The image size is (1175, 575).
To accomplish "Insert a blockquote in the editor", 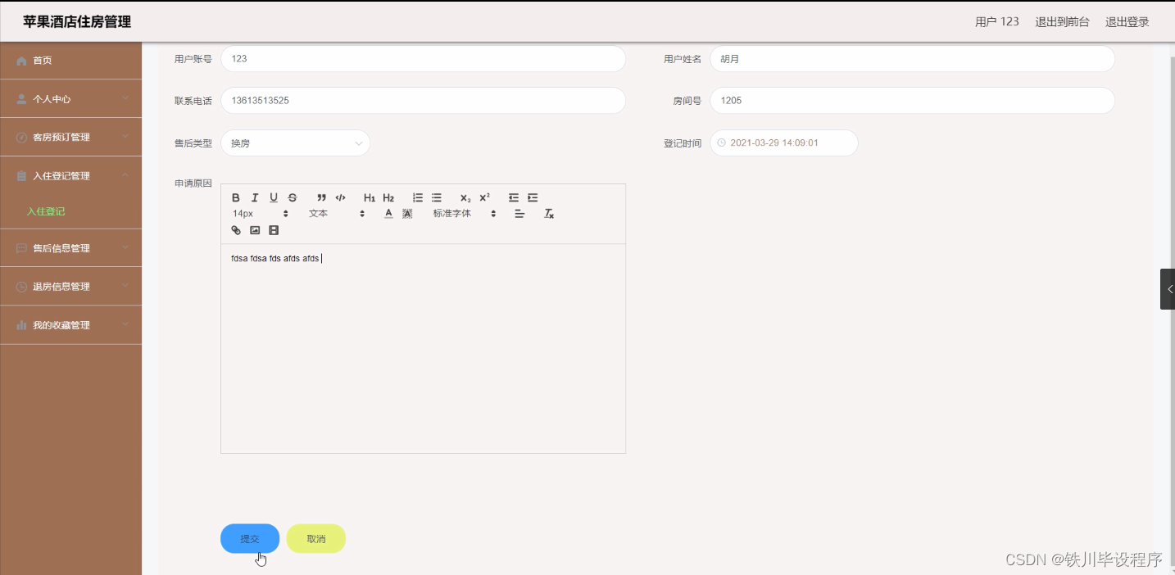I will pyautogui.click(x=321, y=197).
